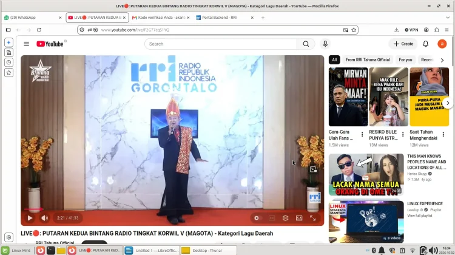Click the Create button

pyautogui.click(x=403, y=44)
